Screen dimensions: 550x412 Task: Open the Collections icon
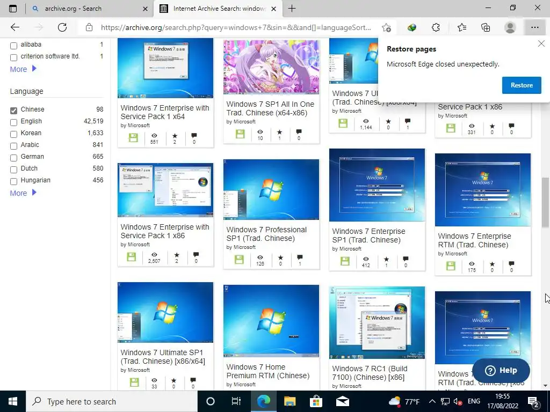486,27
